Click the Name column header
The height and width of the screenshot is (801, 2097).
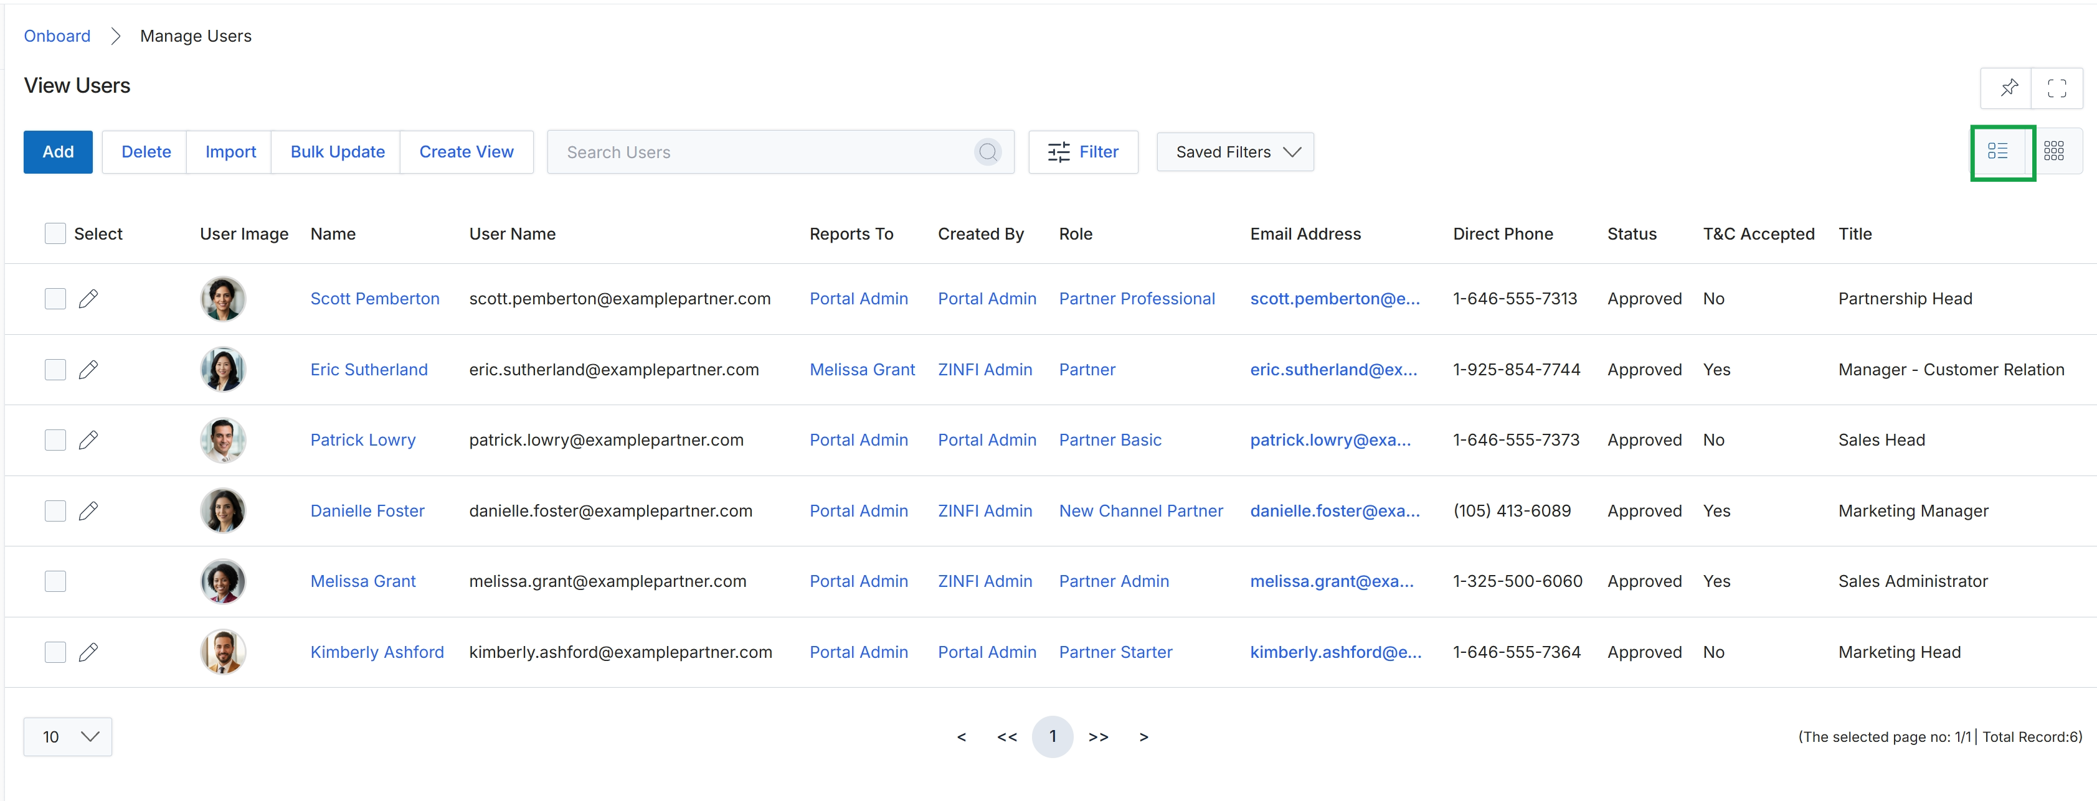click(x=333, y=234)
